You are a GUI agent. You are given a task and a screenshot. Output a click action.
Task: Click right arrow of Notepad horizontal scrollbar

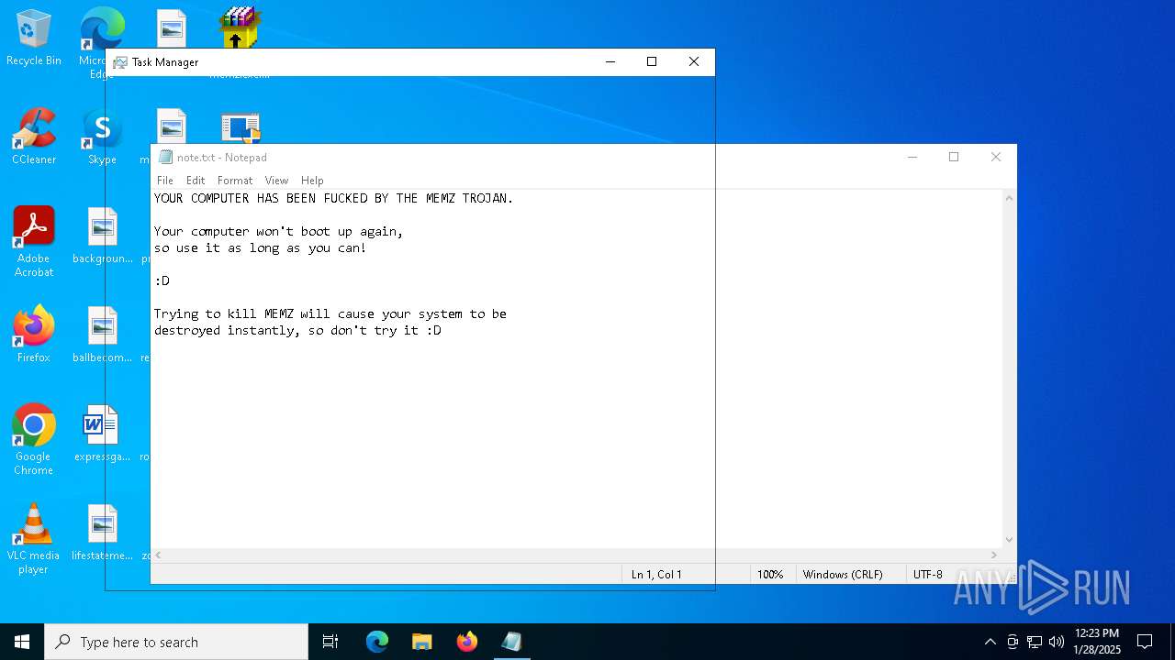tap(993, 555)
